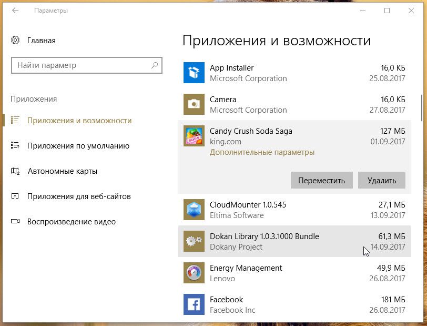Click the Candy Crush Soda Saga icon
The image size is (427, 326).
click(x=194, y=136)
